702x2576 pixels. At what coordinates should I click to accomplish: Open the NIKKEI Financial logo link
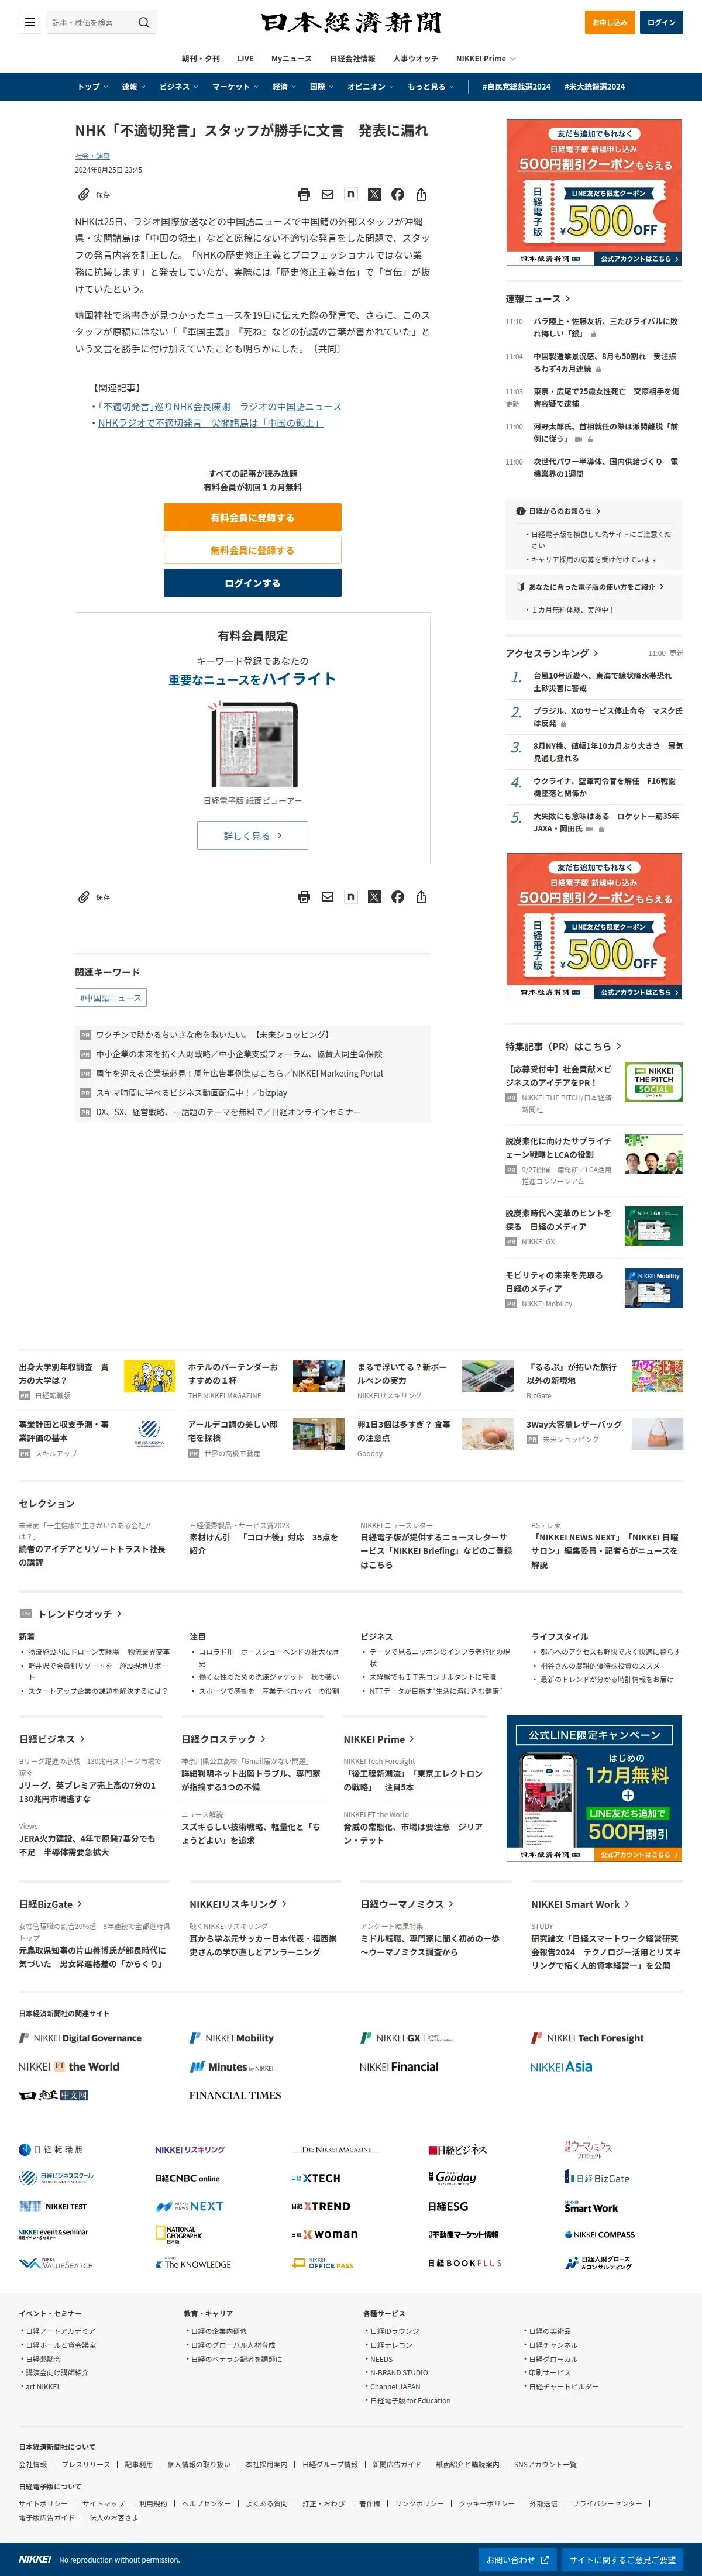pos(399,2066)
